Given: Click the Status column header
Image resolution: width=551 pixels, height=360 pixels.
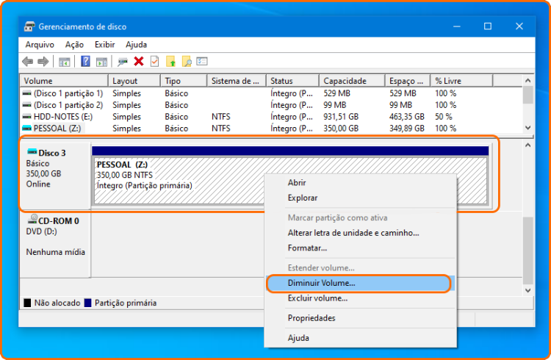Looking at the screenshot, I should click(x=292, y=81).
